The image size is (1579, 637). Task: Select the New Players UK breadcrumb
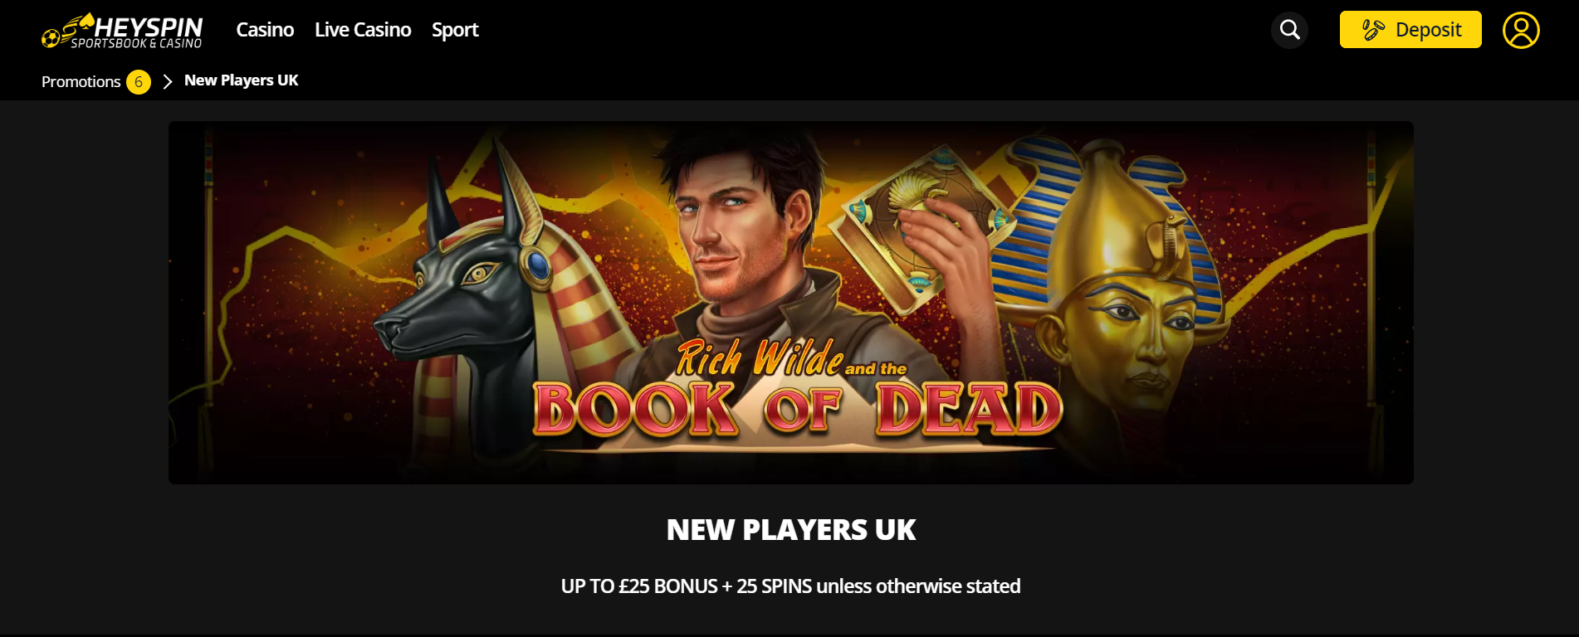[x=241, y=80]
